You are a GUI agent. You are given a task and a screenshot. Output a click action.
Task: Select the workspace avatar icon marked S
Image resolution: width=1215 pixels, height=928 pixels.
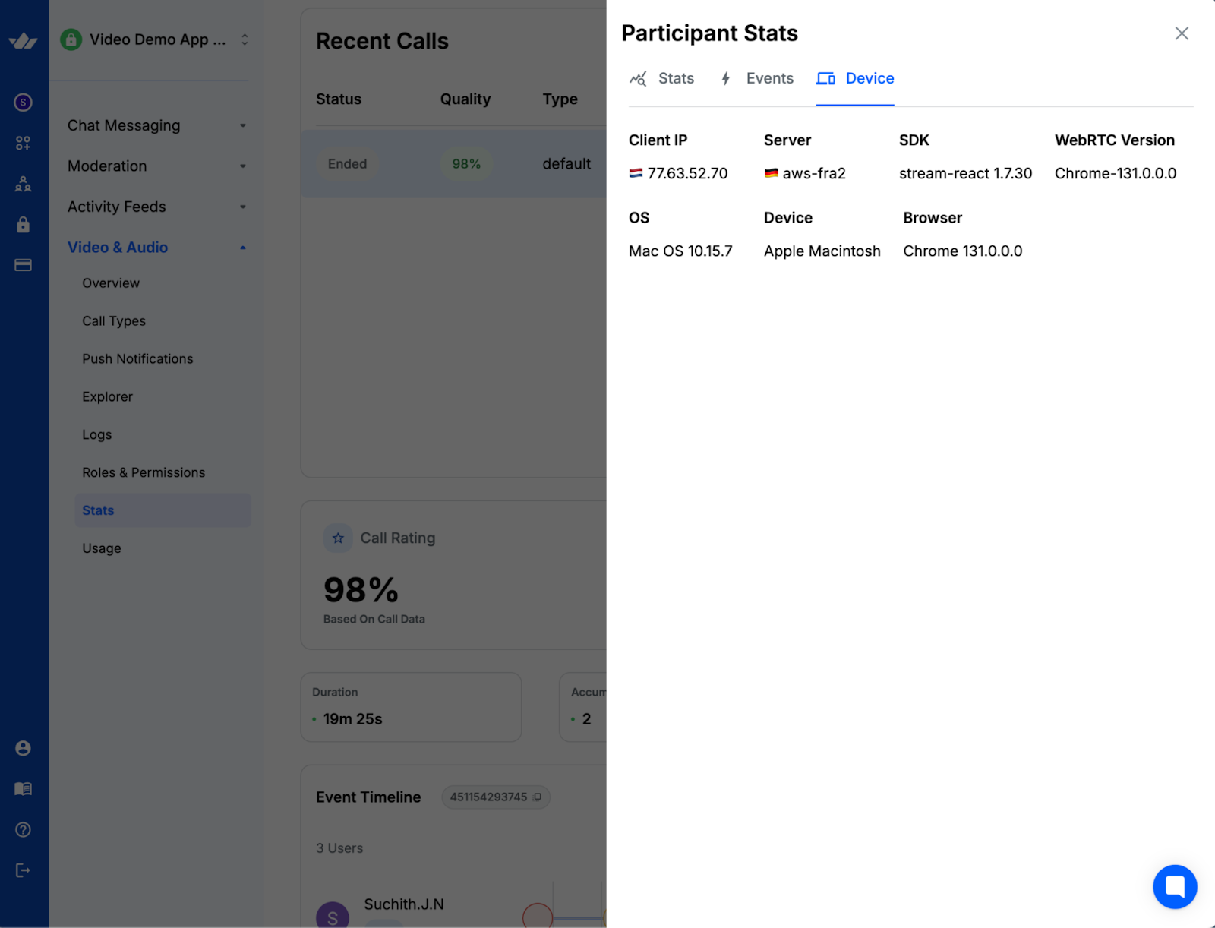pos(24,103)
